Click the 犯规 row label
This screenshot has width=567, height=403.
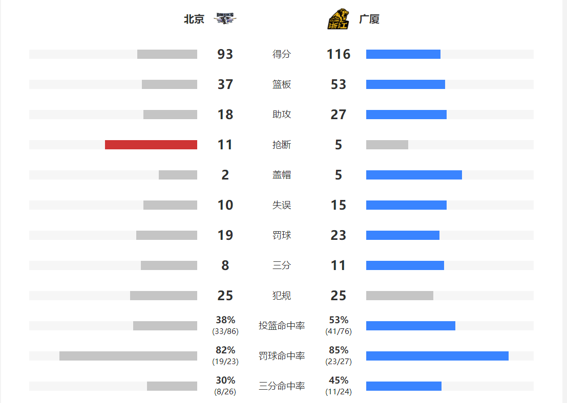282,296
